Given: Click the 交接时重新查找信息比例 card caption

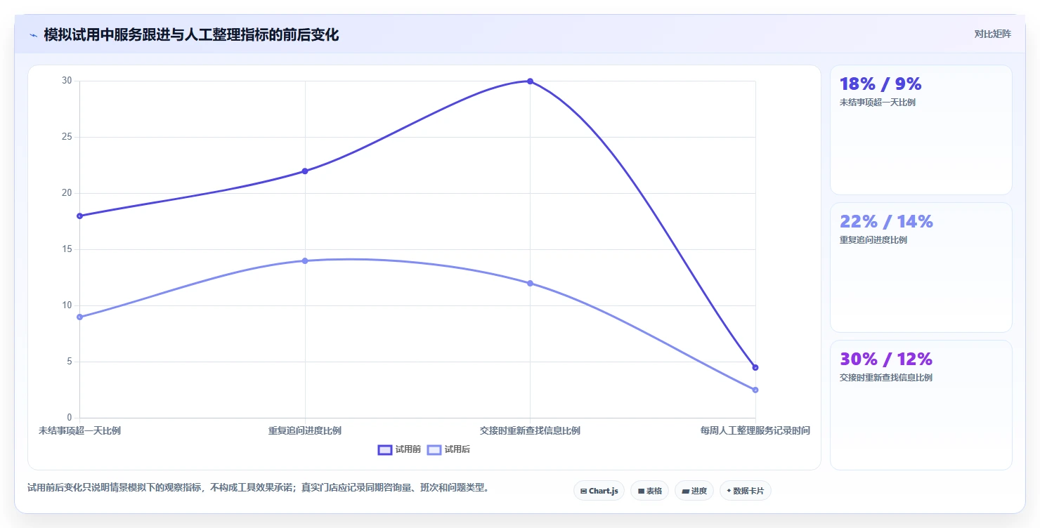Looking at the screenshot, I should (x=886, y=378).
